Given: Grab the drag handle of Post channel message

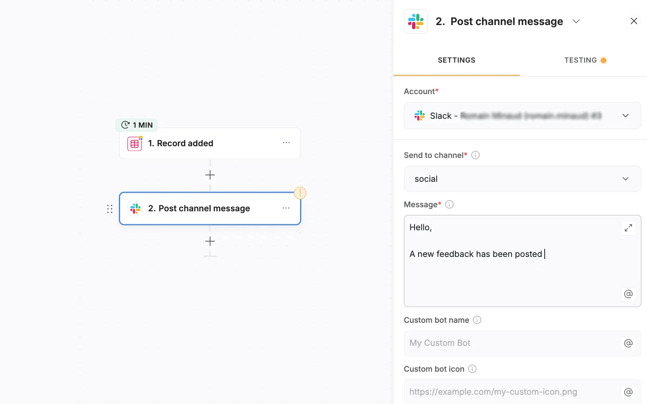Looking at the screenshot, I should (x=110, y=208).
